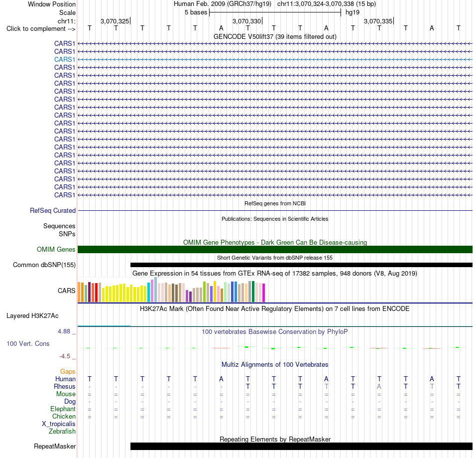Click the RepeatMasker track label
Viewport: 473px width, 458px height.
(x=55, y=446)
